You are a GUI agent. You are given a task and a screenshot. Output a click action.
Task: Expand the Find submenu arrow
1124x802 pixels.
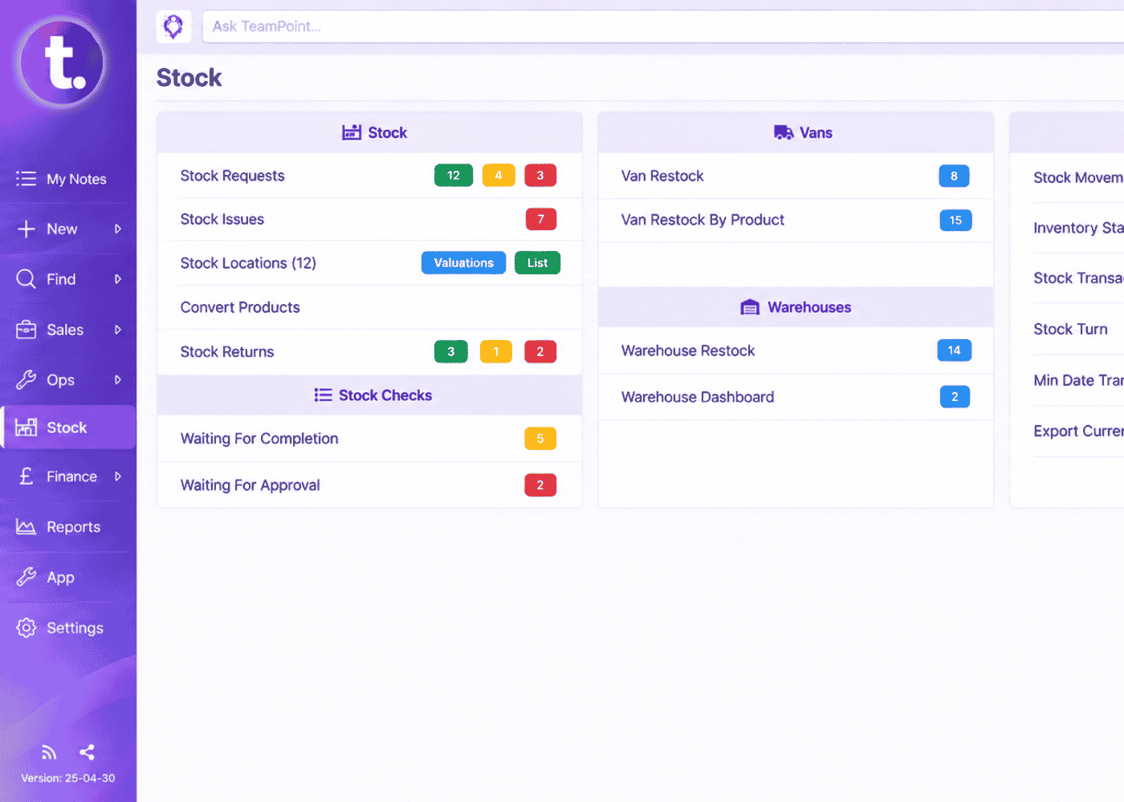[118, 279]
